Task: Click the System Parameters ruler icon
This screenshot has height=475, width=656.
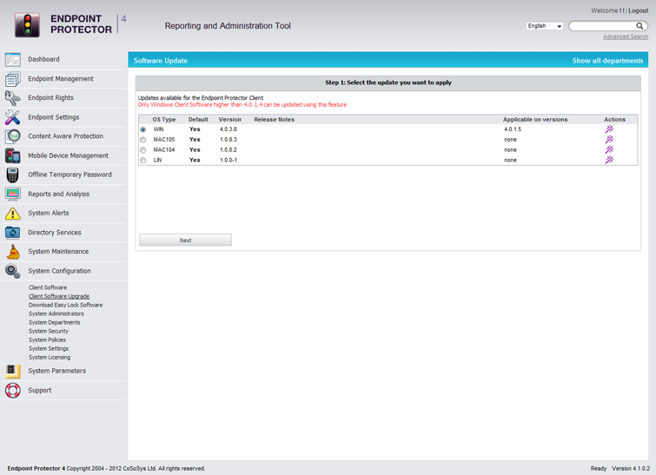Action: tap(12, 372)
